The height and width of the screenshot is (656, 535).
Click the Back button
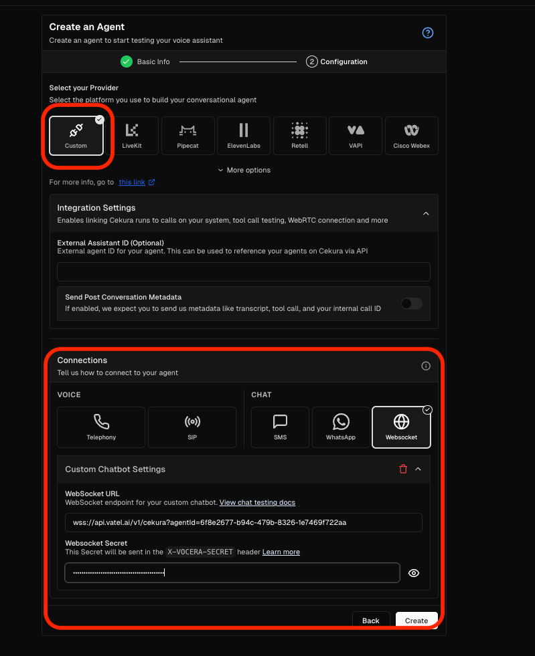371,621
